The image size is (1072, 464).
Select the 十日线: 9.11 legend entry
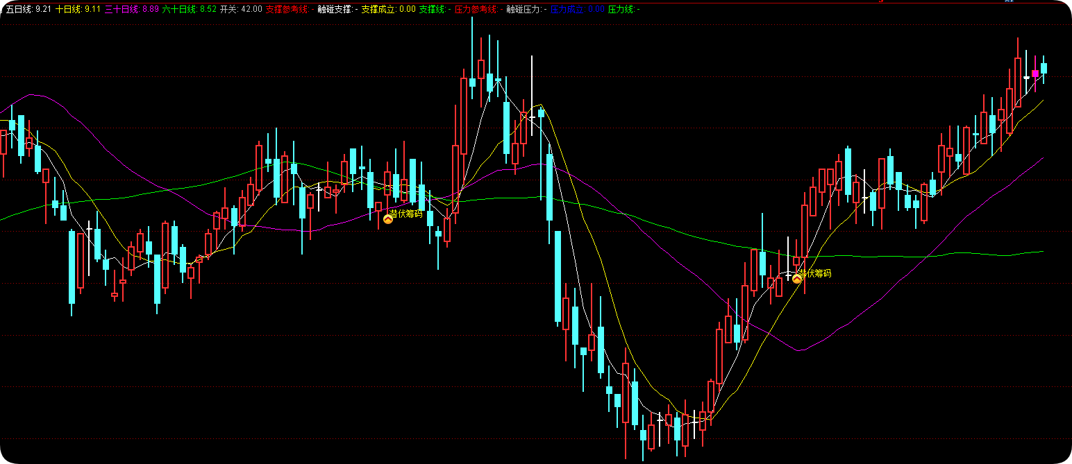(78, 9)
